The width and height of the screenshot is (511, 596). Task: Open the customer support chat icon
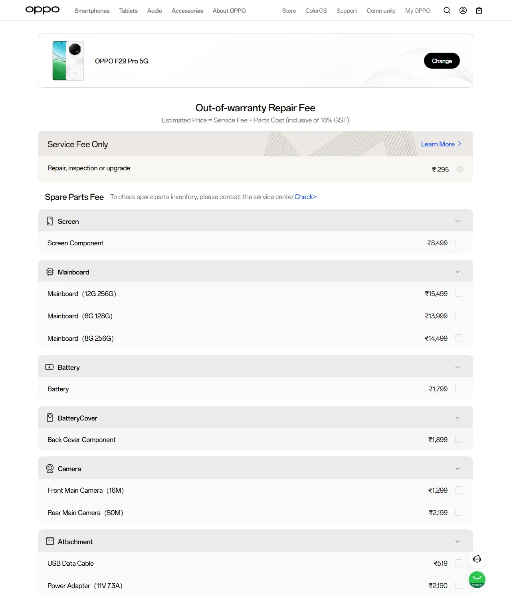(477, 559)
